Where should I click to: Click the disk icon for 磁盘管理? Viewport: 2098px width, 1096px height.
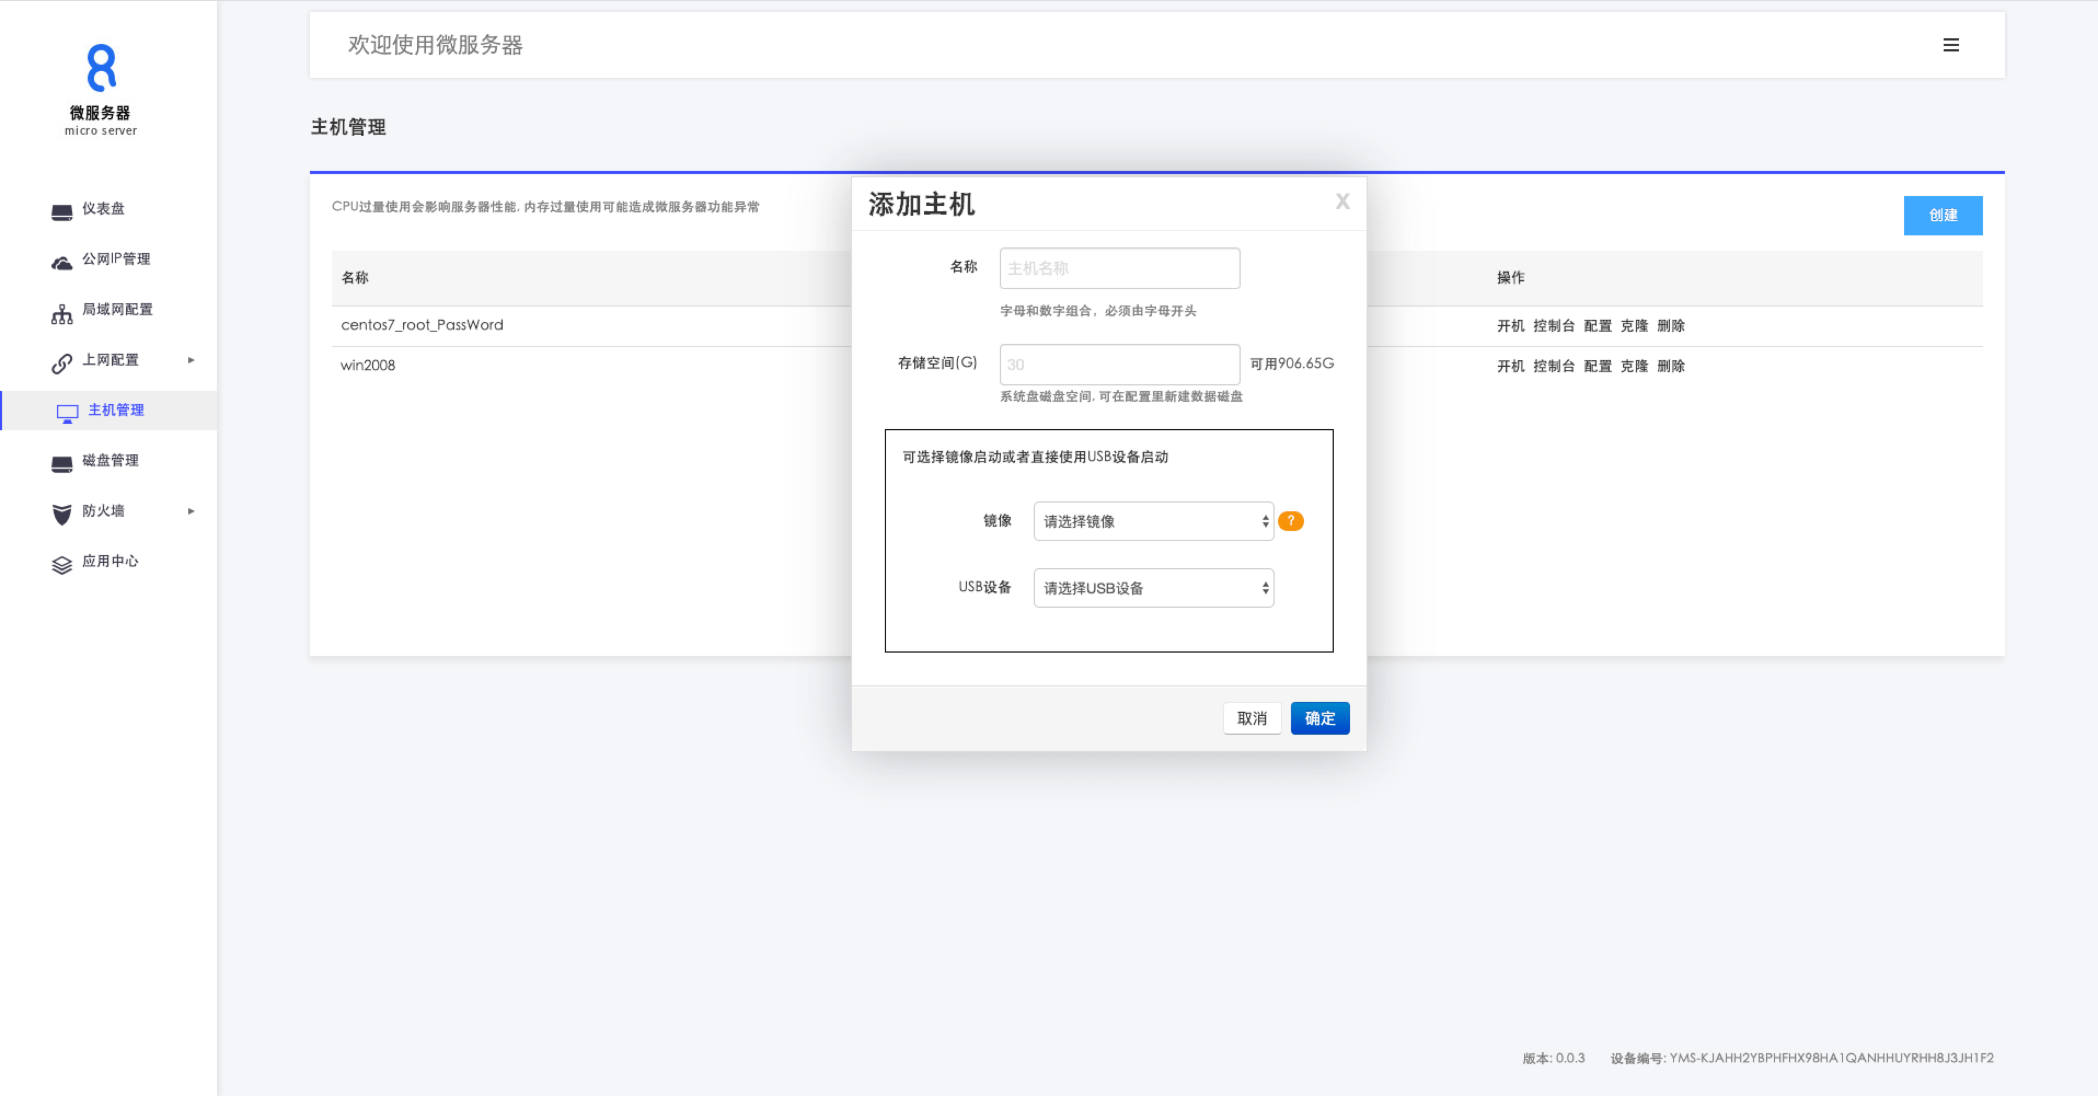[62, 464]
